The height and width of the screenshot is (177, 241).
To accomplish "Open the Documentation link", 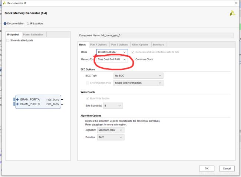I will coord(16,24).
